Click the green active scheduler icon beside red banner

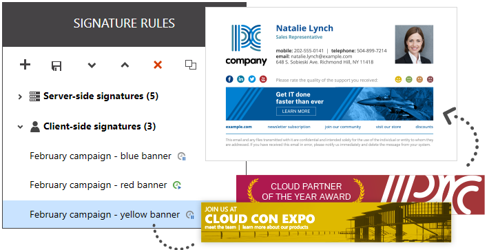[x=177, y=185]
